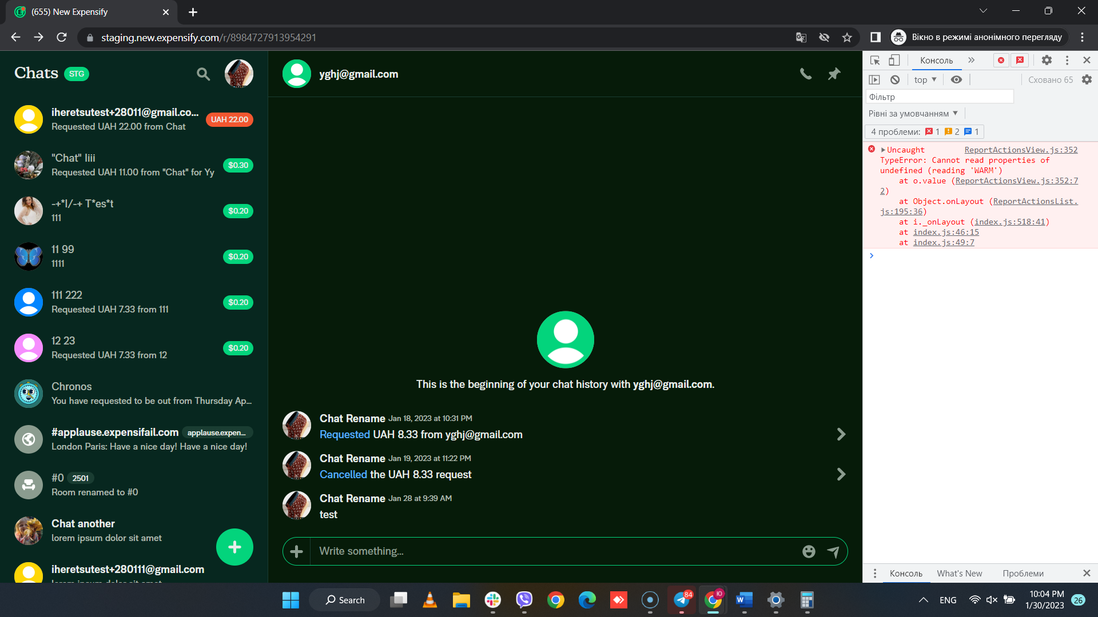Click the Write something message field
The image size is (1098, 617).
click(x=555, y=551)
